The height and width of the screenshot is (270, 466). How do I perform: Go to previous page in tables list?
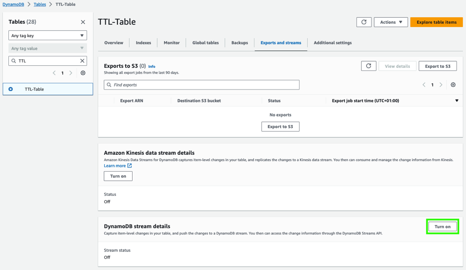coord(54,73)
